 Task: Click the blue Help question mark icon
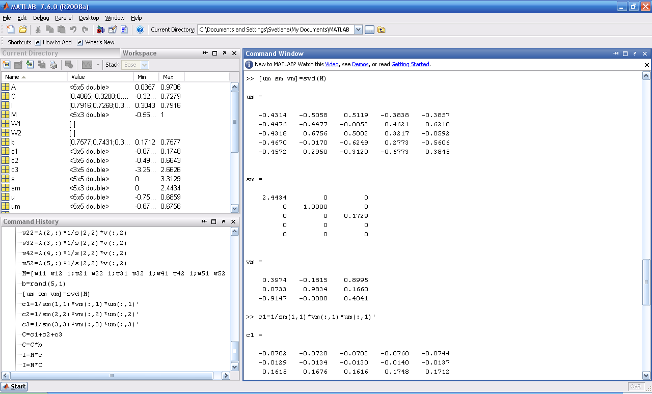pos(140,30)
